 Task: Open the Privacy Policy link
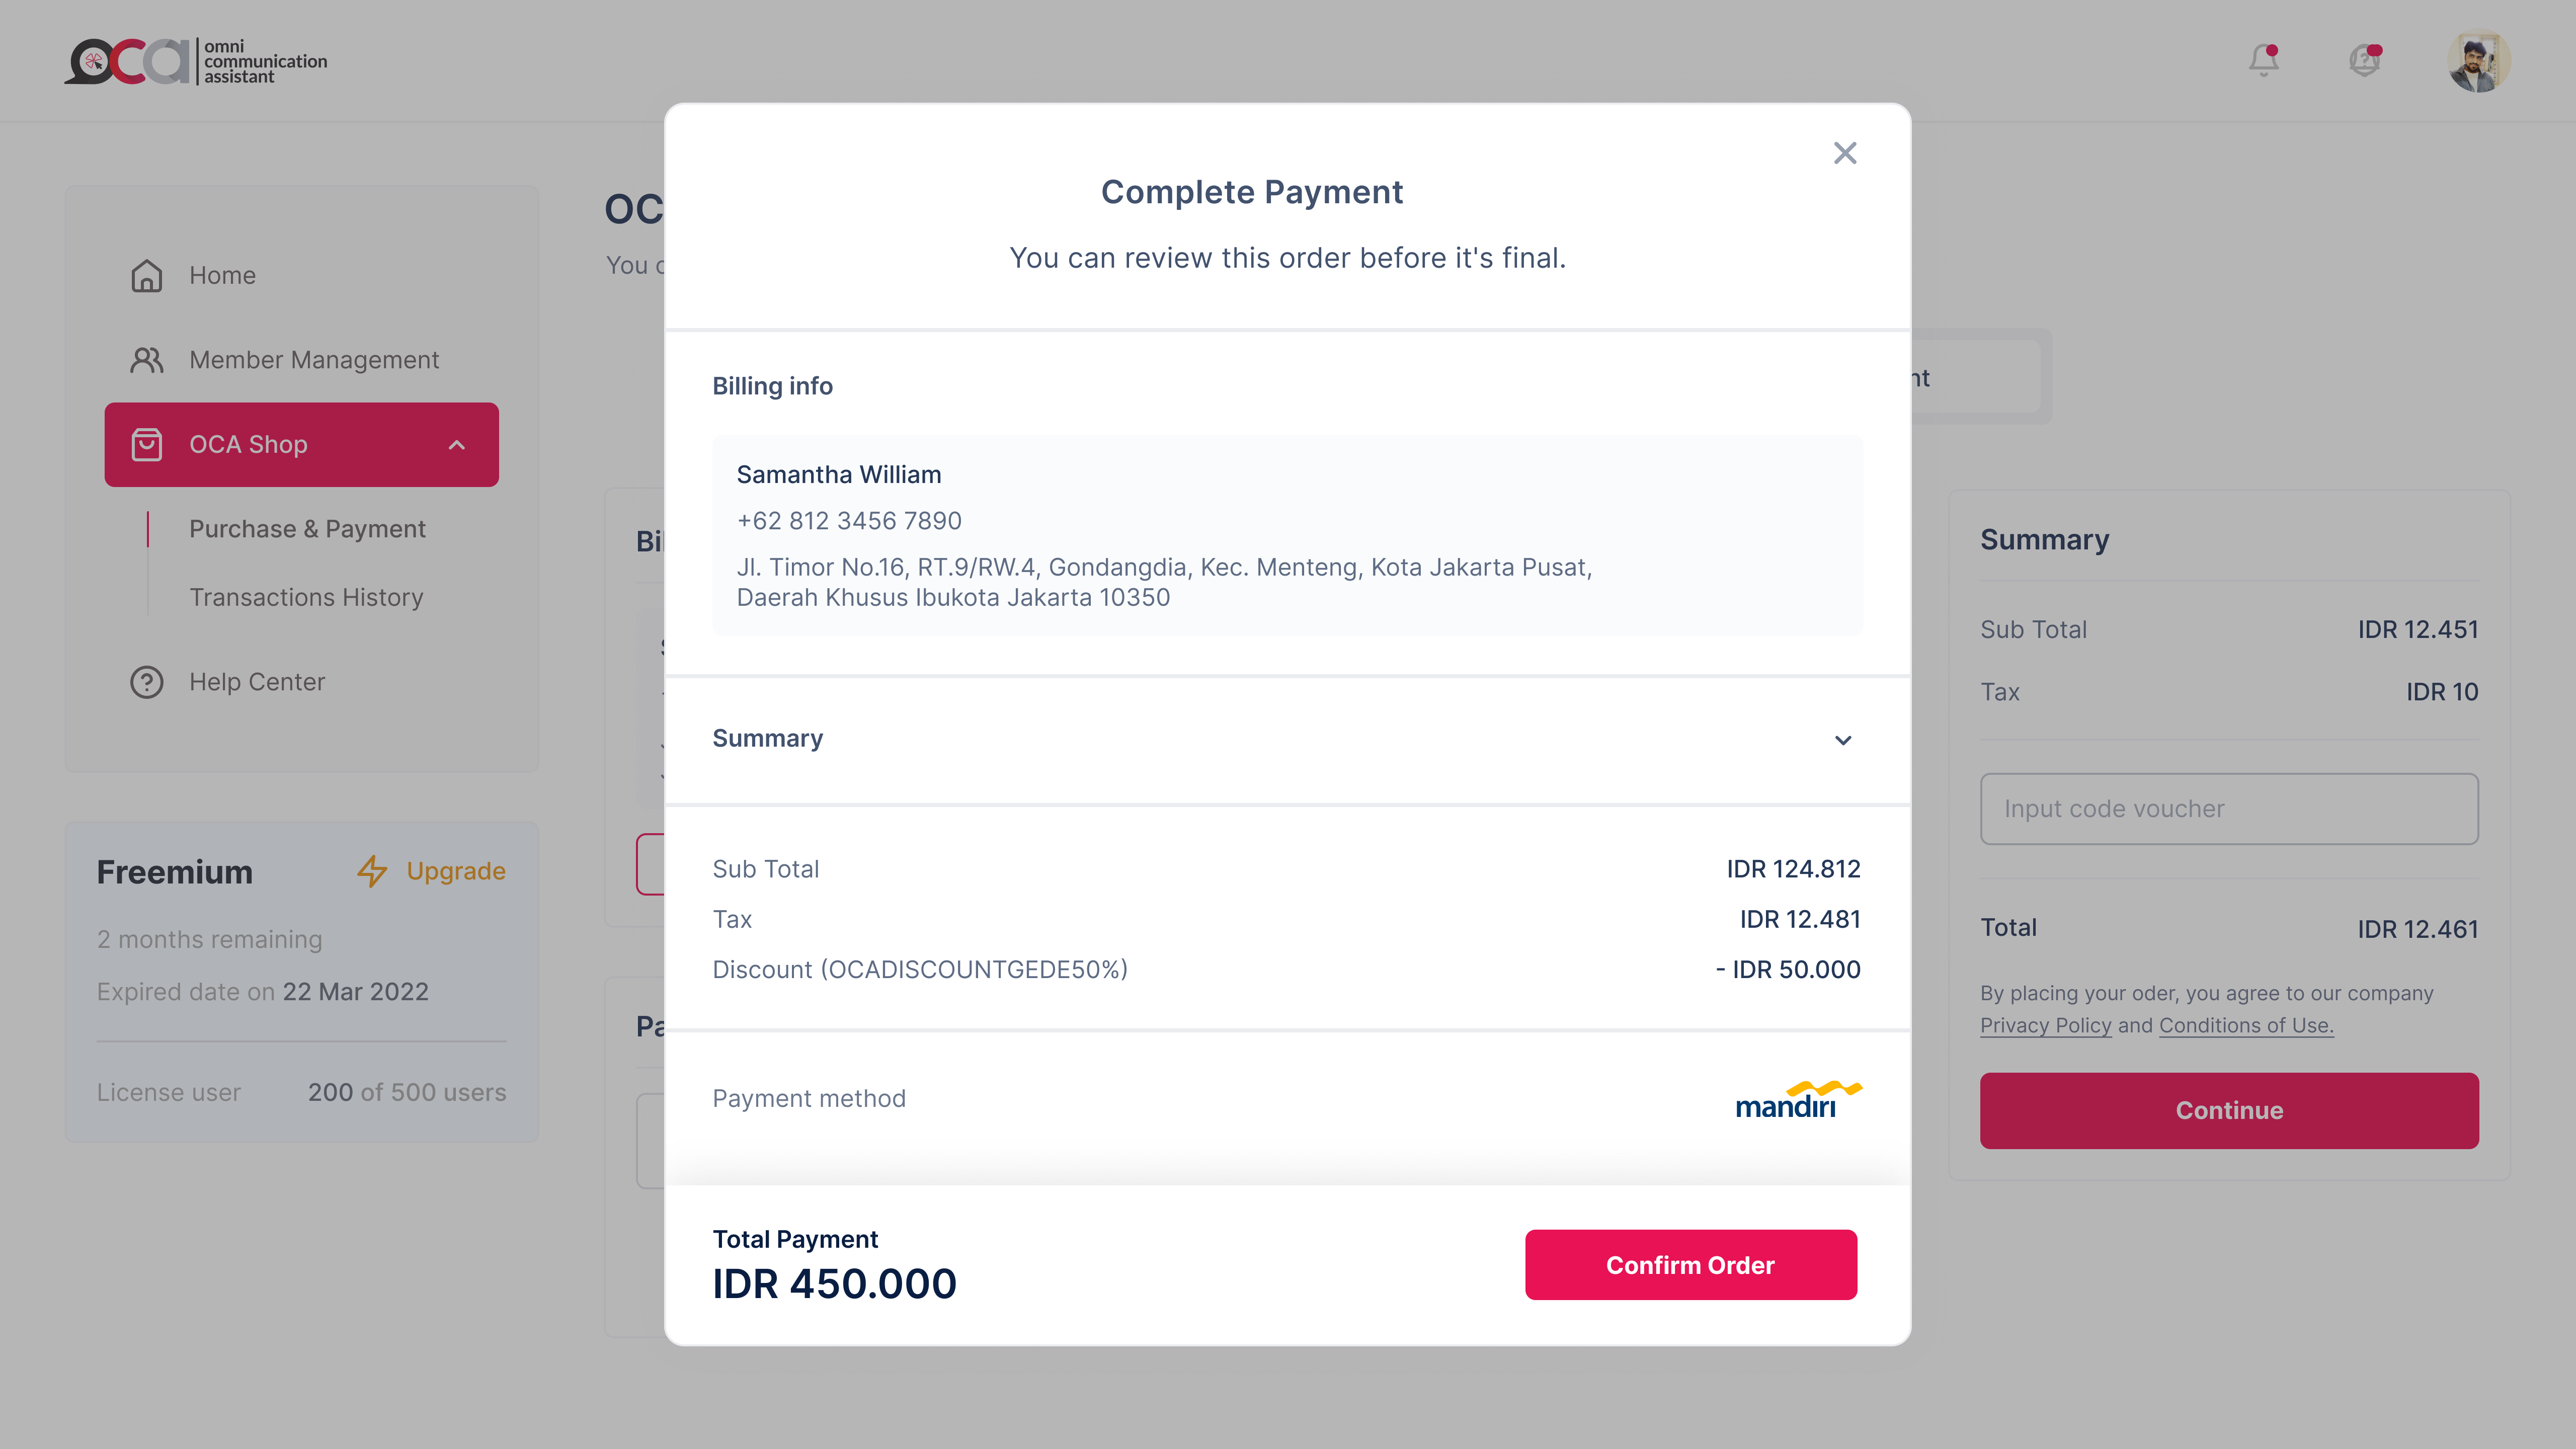click(x=2045, y=1025)
